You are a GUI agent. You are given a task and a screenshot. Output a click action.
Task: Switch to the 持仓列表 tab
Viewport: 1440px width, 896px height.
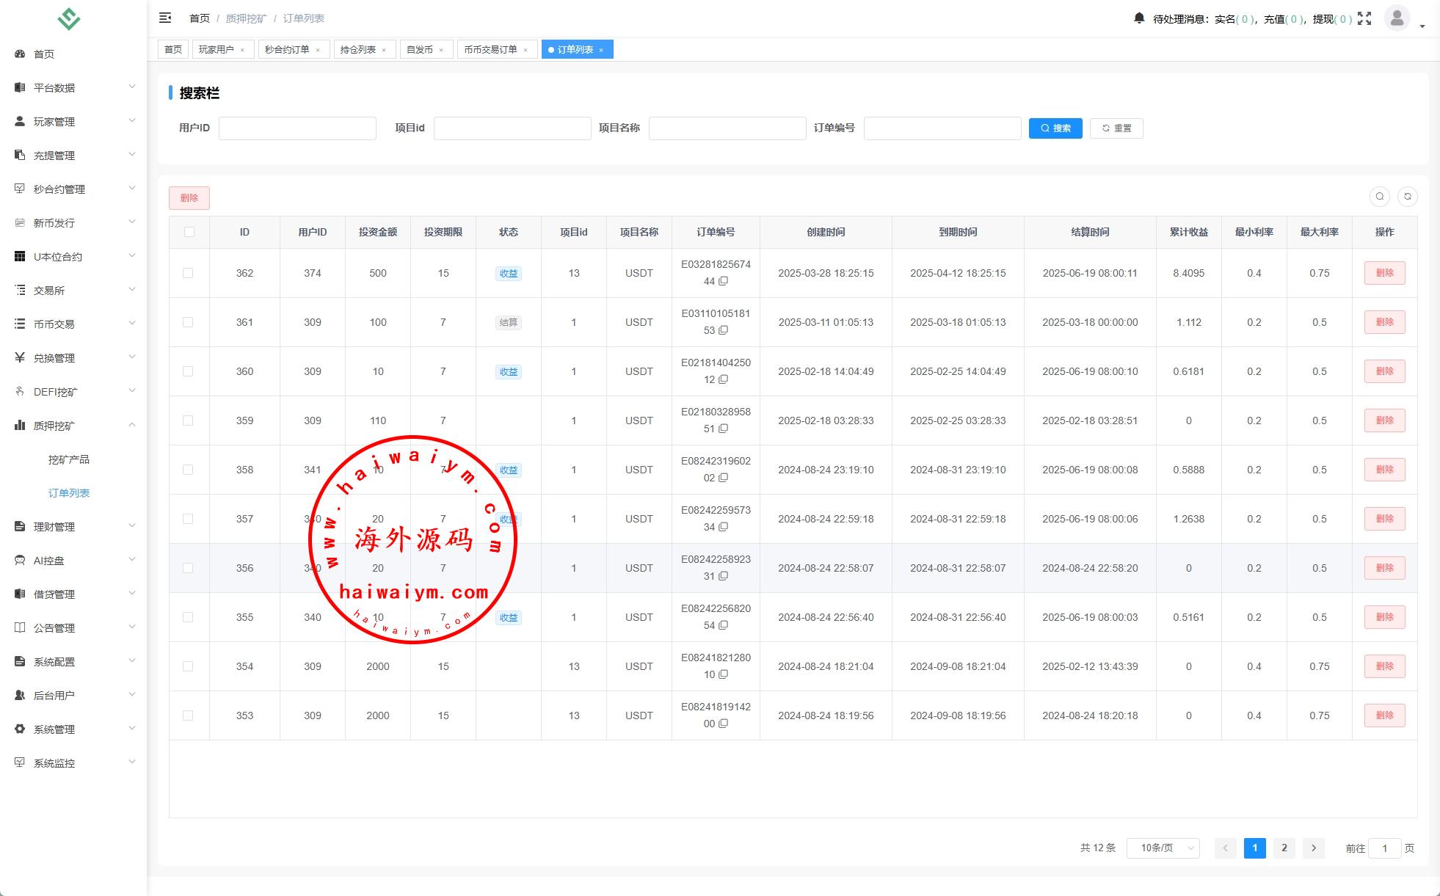tap(358, 49)
